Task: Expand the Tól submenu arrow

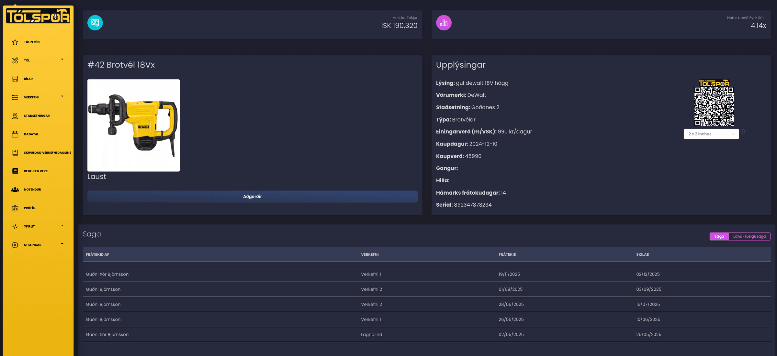Action: coord(62,59)
